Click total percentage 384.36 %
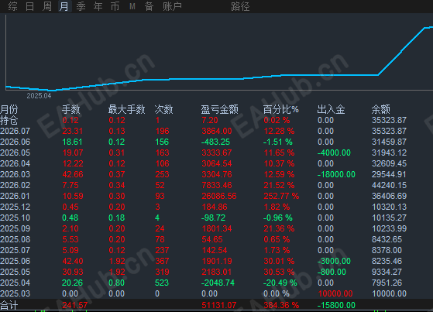The image size is (433, 312). [281, 305]
